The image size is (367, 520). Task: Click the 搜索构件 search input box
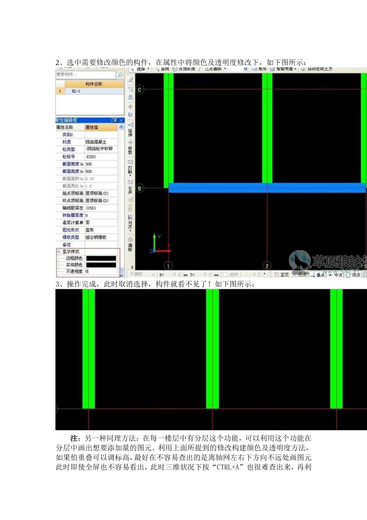pyautogui.click(x=86, y=74)
